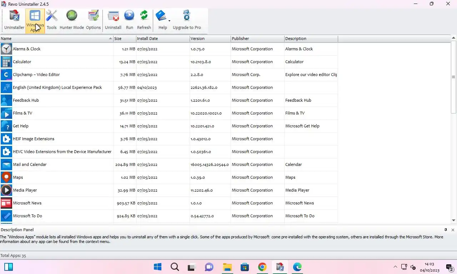Select the Mail and Calendar icon
Viewport: 457px width, 274px height.
[x=6, y=164]
